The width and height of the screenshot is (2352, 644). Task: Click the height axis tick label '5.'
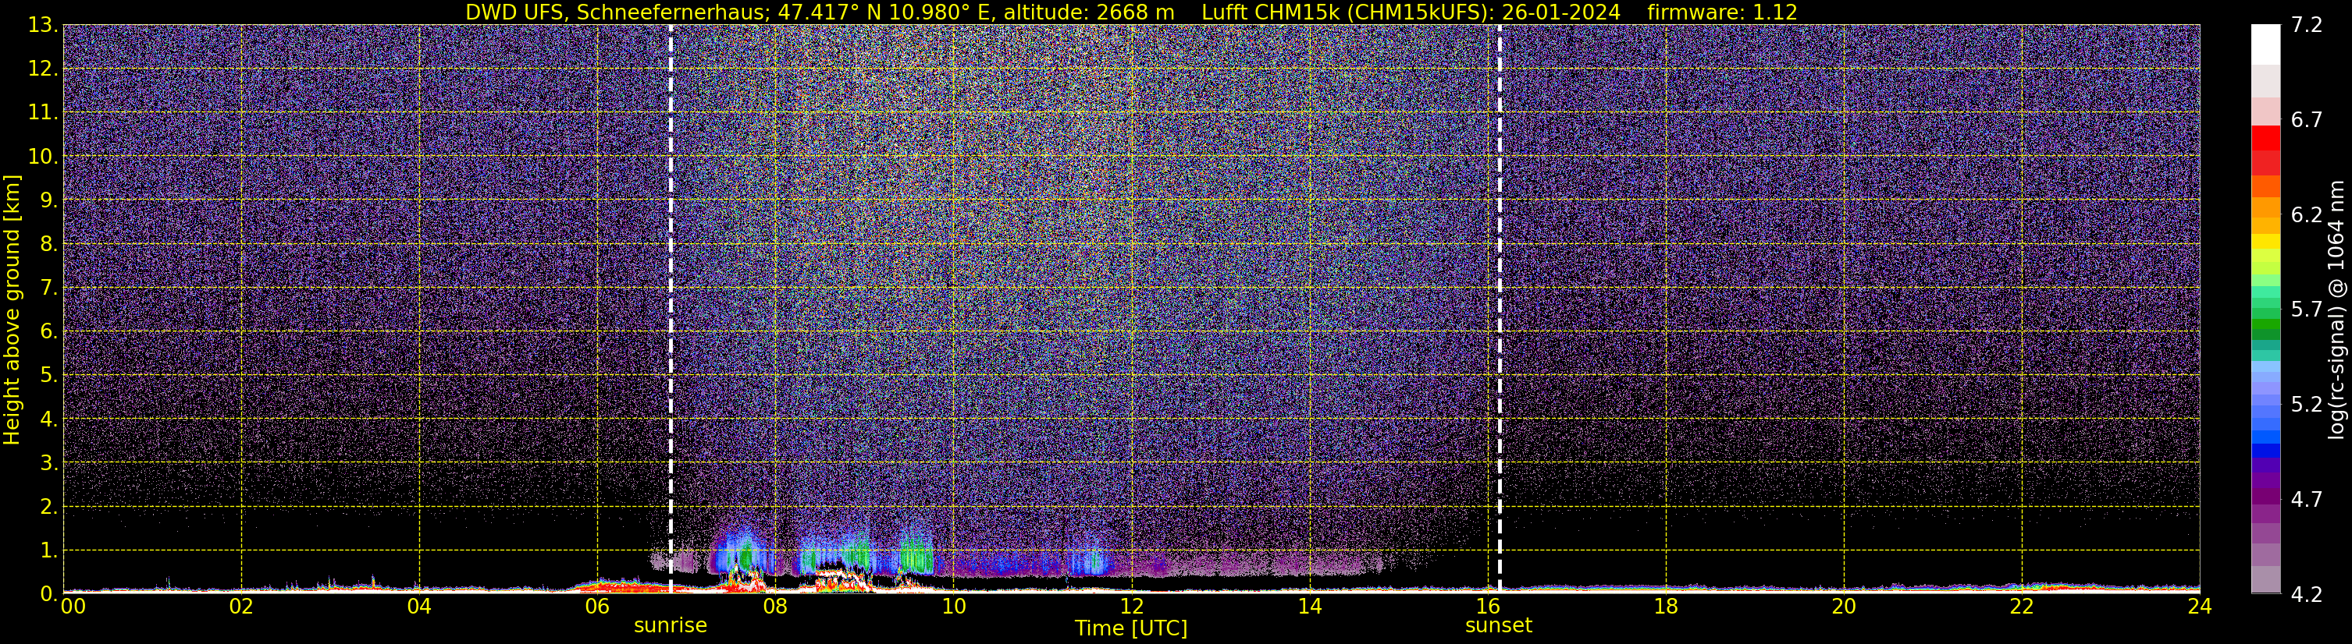point(49,376)
